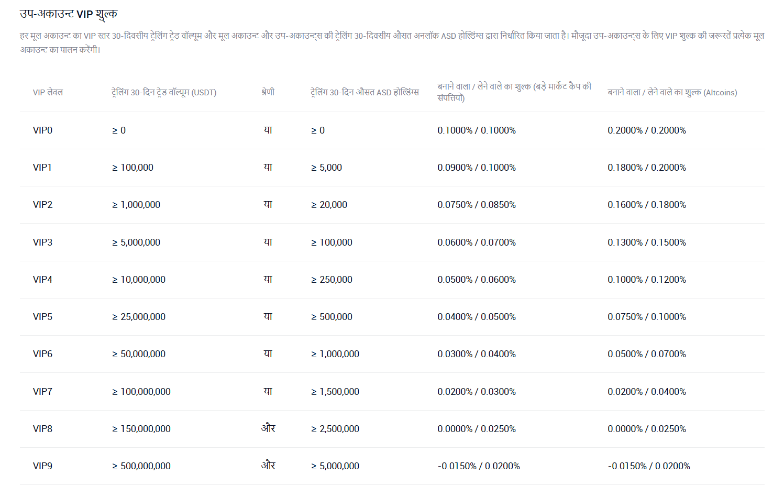Click the '0.1300% / 0.1500%' Altcoins fee

click(x=647, y=242)
